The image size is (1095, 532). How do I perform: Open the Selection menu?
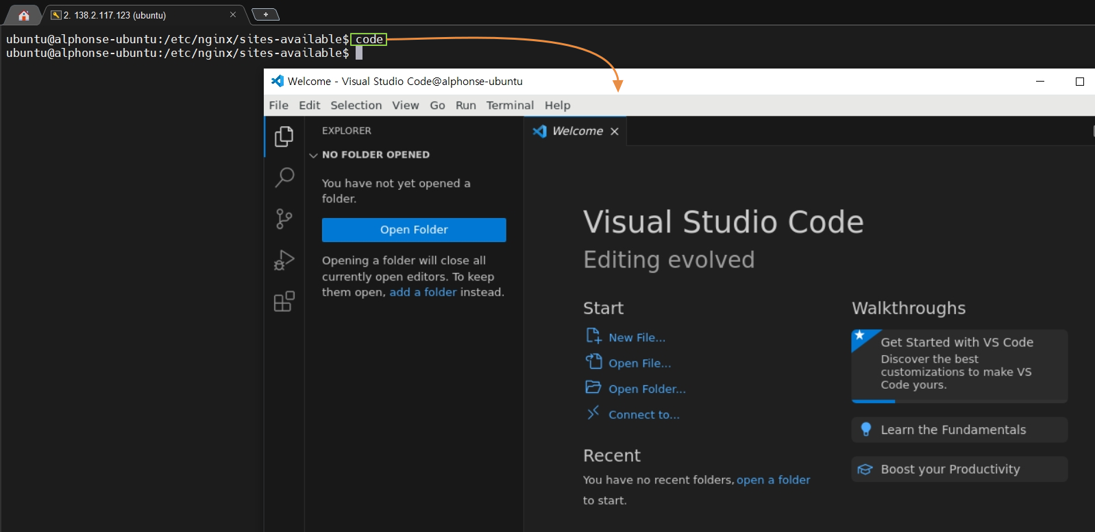pyautogui.click(x=356, y=105)
